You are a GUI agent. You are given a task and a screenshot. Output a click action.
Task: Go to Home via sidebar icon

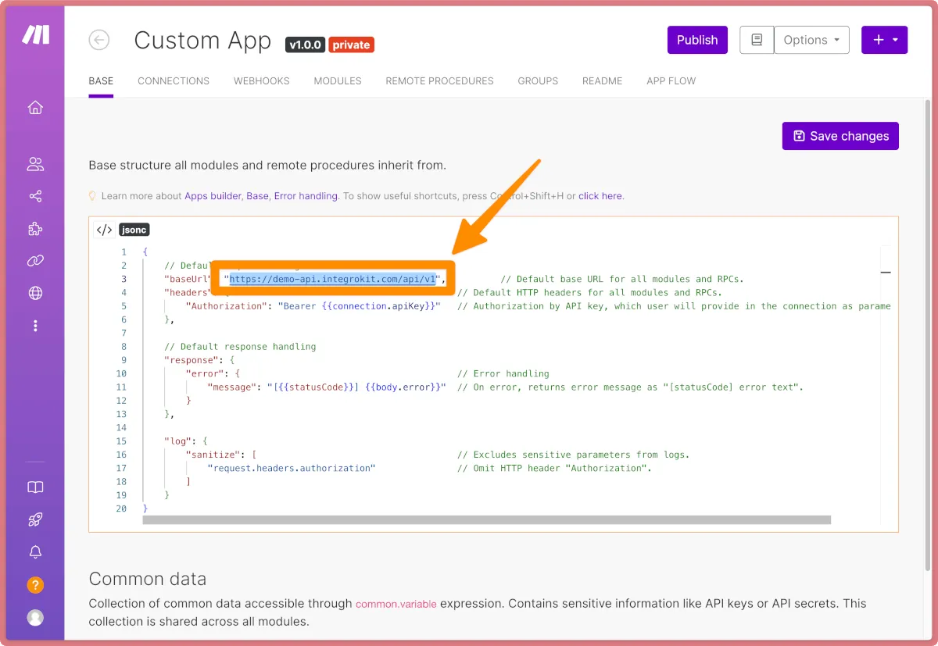pyautogui.click(x=35, y=108)
